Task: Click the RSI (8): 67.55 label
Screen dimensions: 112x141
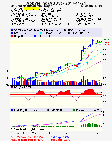Action: [22, 87]
